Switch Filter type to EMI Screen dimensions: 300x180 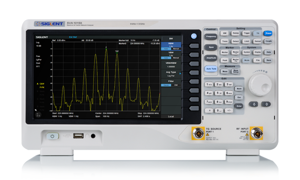(176, 85)
